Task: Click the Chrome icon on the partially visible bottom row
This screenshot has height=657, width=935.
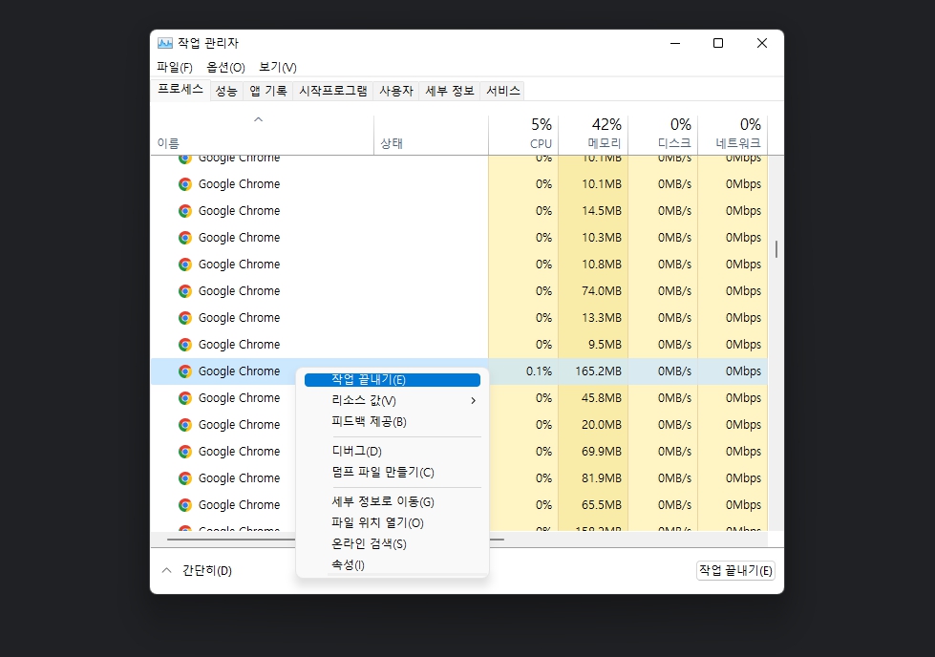Action: point(183,530)
